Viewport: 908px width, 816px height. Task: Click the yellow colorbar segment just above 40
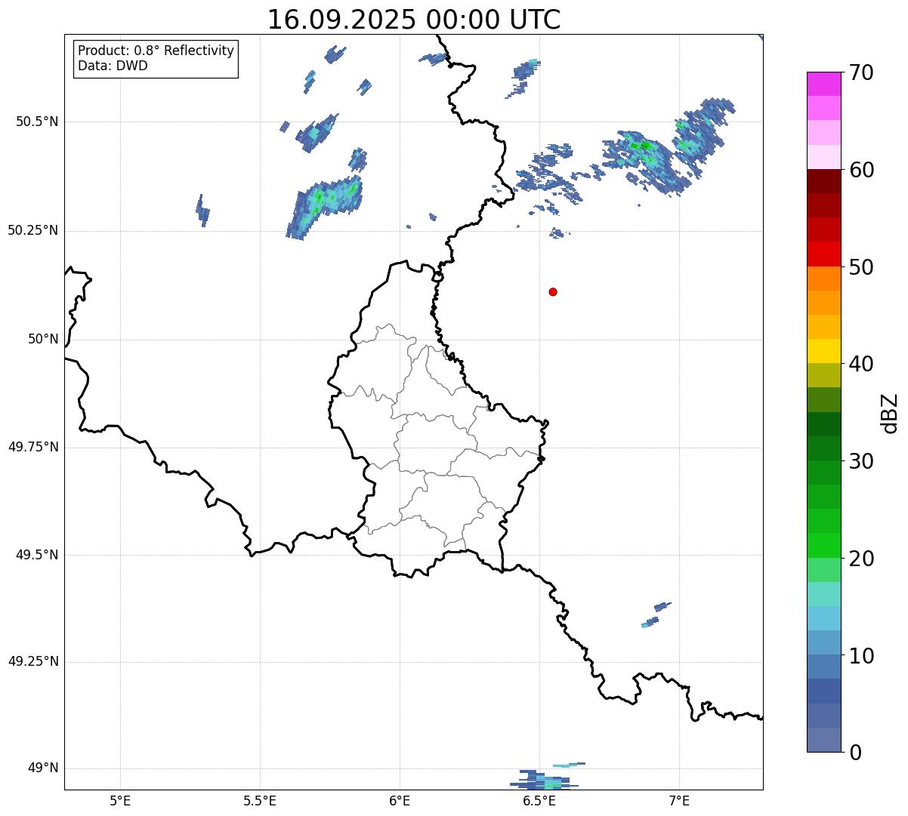(x=823, y=351)
